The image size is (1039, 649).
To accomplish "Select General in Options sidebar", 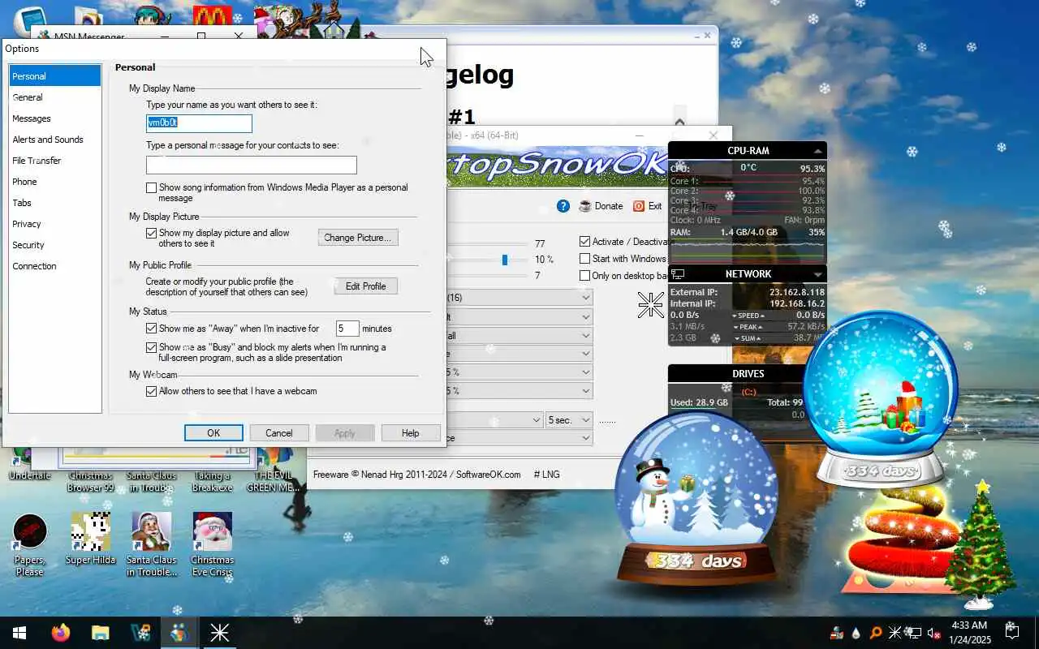I will (55, 97).
